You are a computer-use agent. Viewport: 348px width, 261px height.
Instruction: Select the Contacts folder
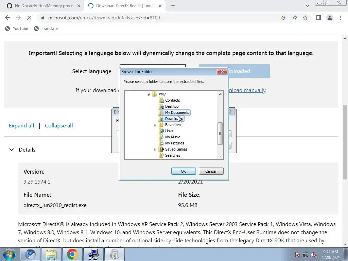(172, 100)
